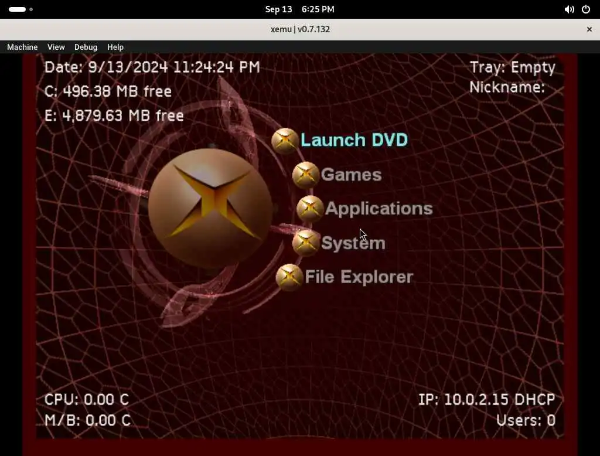This screenshot has width=600, height=456.
Task: Click the xemu | v0.7.132 title text
Action: pos(300,29)
